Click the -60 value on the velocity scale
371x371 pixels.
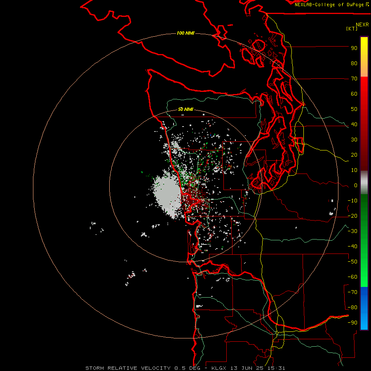pos(352,277)
